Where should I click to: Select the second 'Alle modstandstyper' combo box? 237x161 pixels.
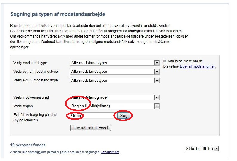115,72
